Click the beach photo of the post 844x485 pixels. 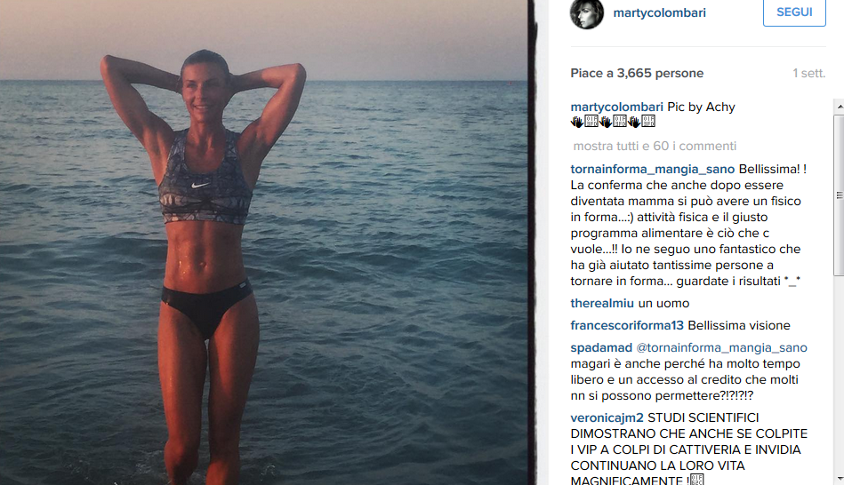click(264, 242)
